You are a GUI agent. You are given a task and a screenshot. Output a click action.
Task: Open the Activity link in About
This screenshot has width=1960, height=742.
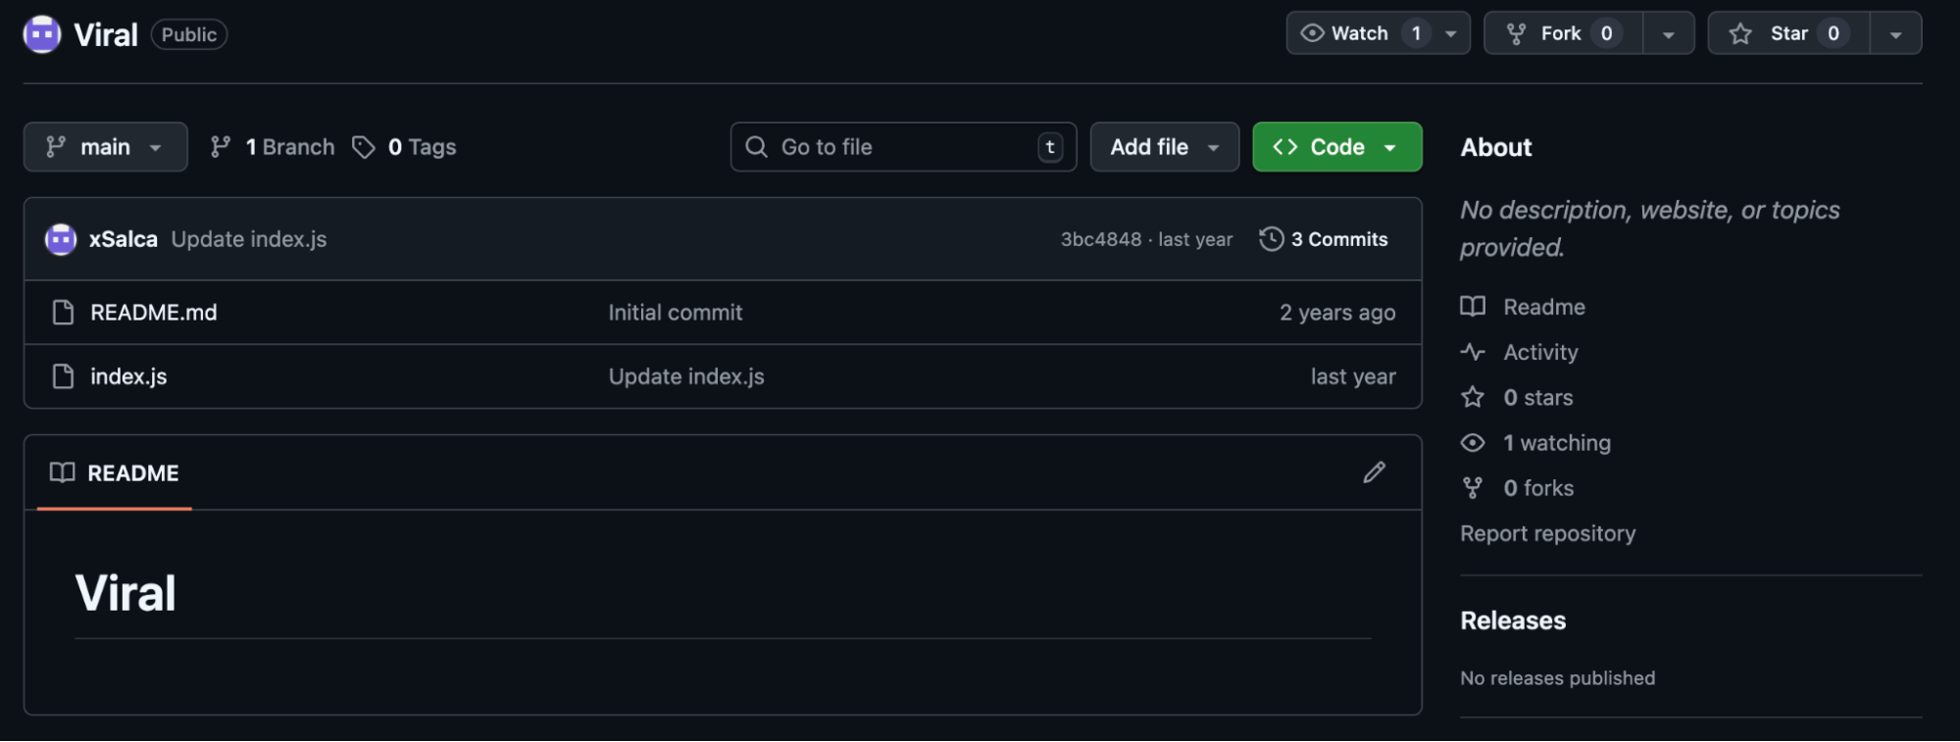(1540, 352)
